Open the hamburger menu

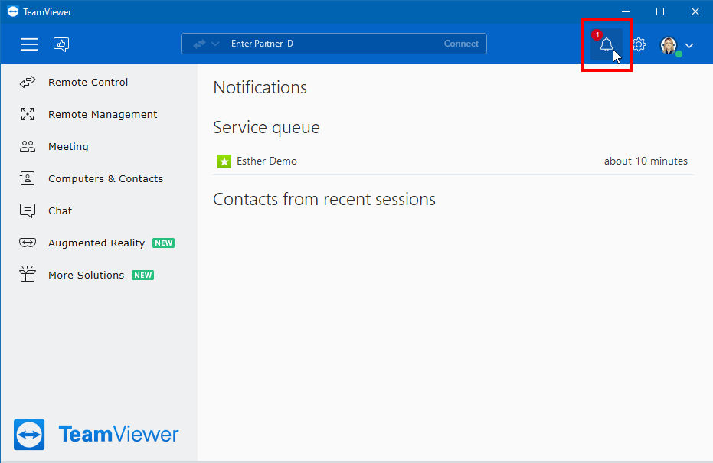tap(29, 44)
